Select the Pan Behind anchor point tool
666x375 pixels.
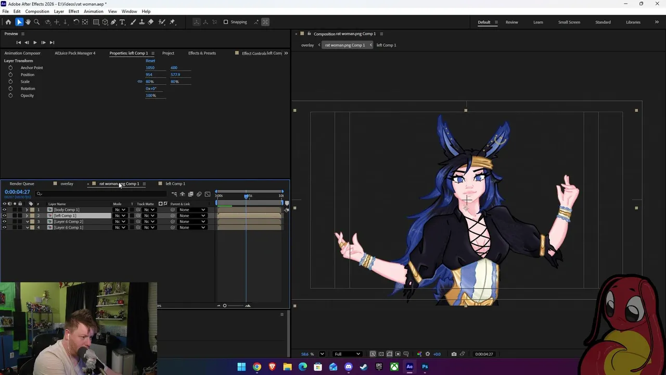coord(85,22)
